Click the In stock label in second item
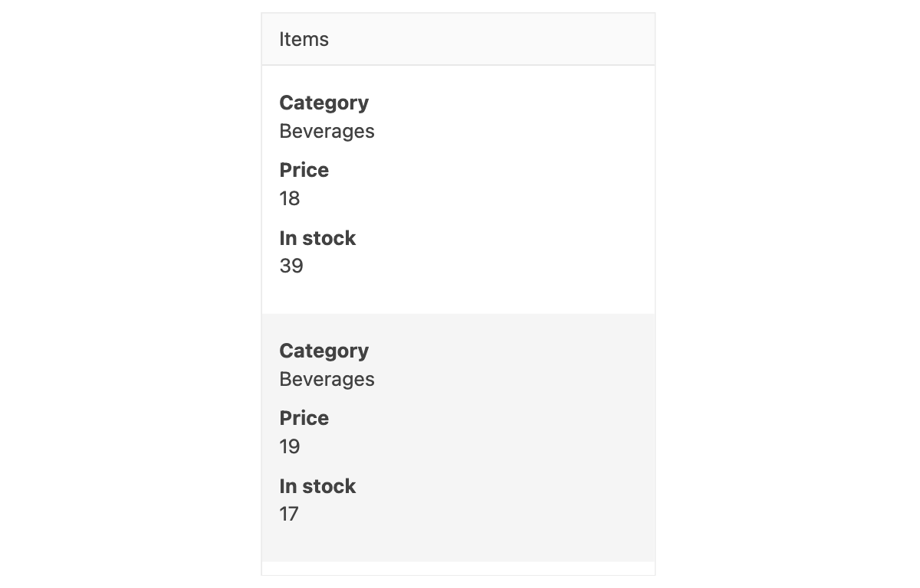 (317, 486)
